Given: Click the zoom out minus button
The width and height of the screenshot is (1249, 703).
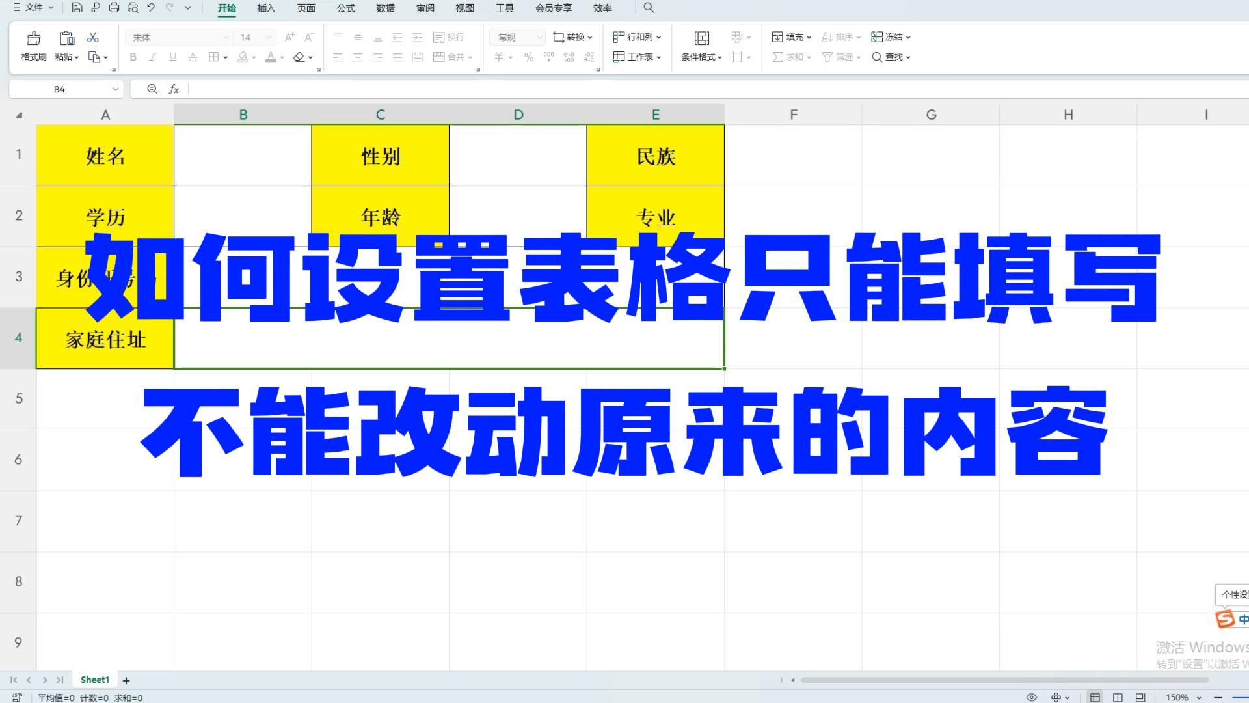Looking at the screenshot, I should (1218, 697).
